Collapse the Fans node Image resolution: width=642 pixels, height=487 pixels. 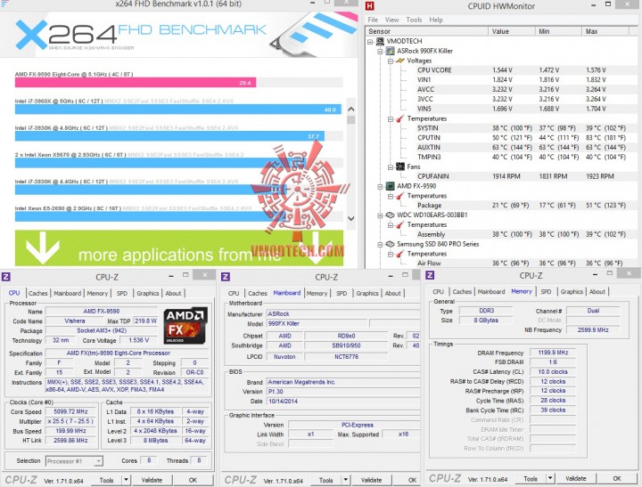[391, 167]
